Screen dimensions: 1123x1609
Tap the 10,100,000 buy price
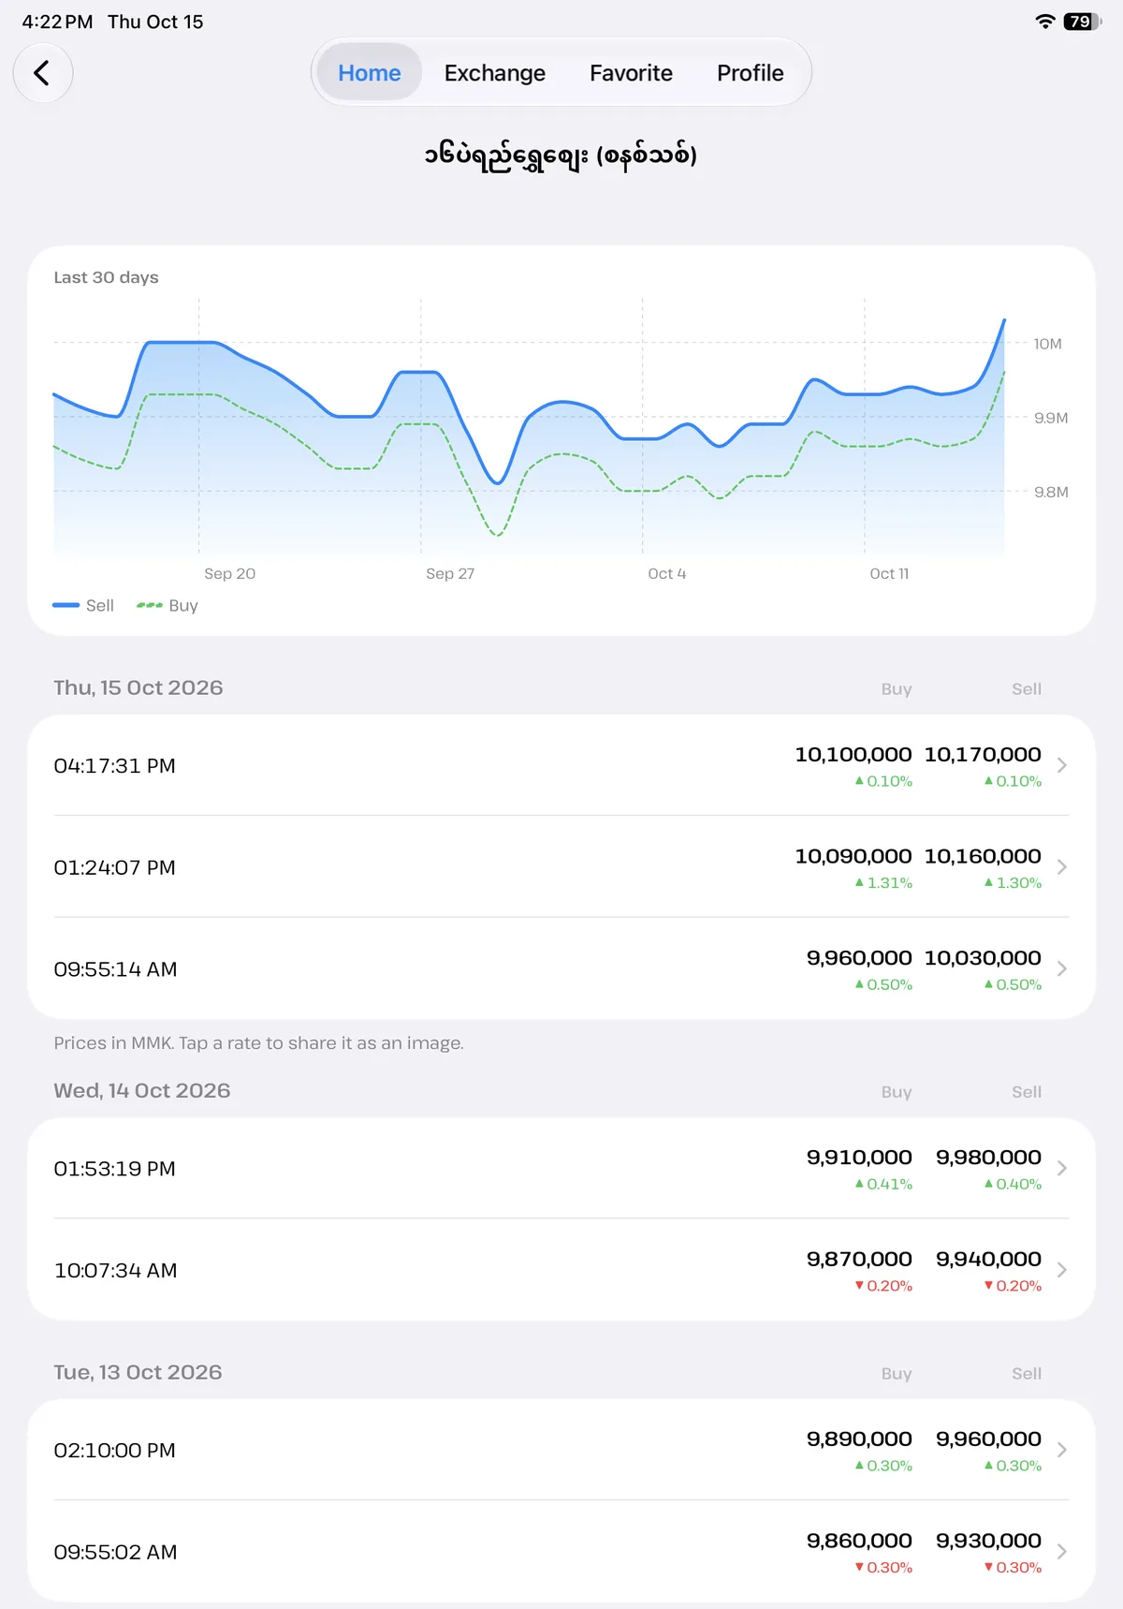click(853, 755)
